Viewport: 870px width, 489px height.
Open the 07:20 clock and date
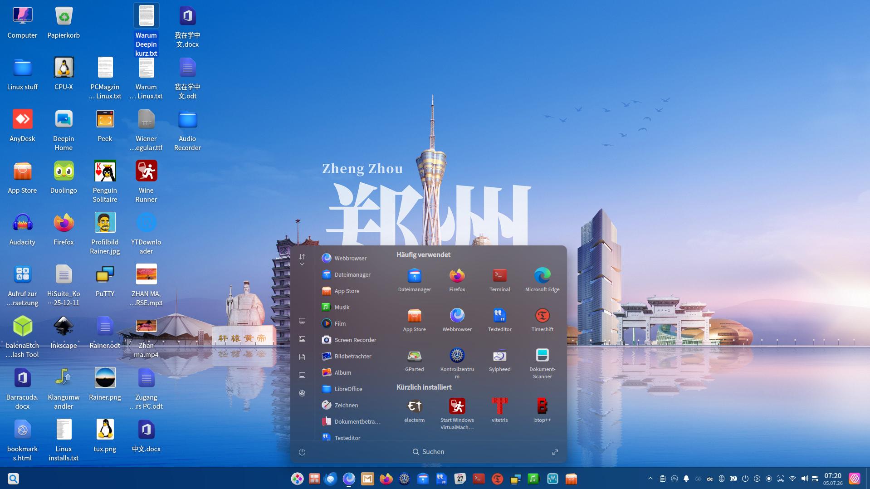[833, 479]
